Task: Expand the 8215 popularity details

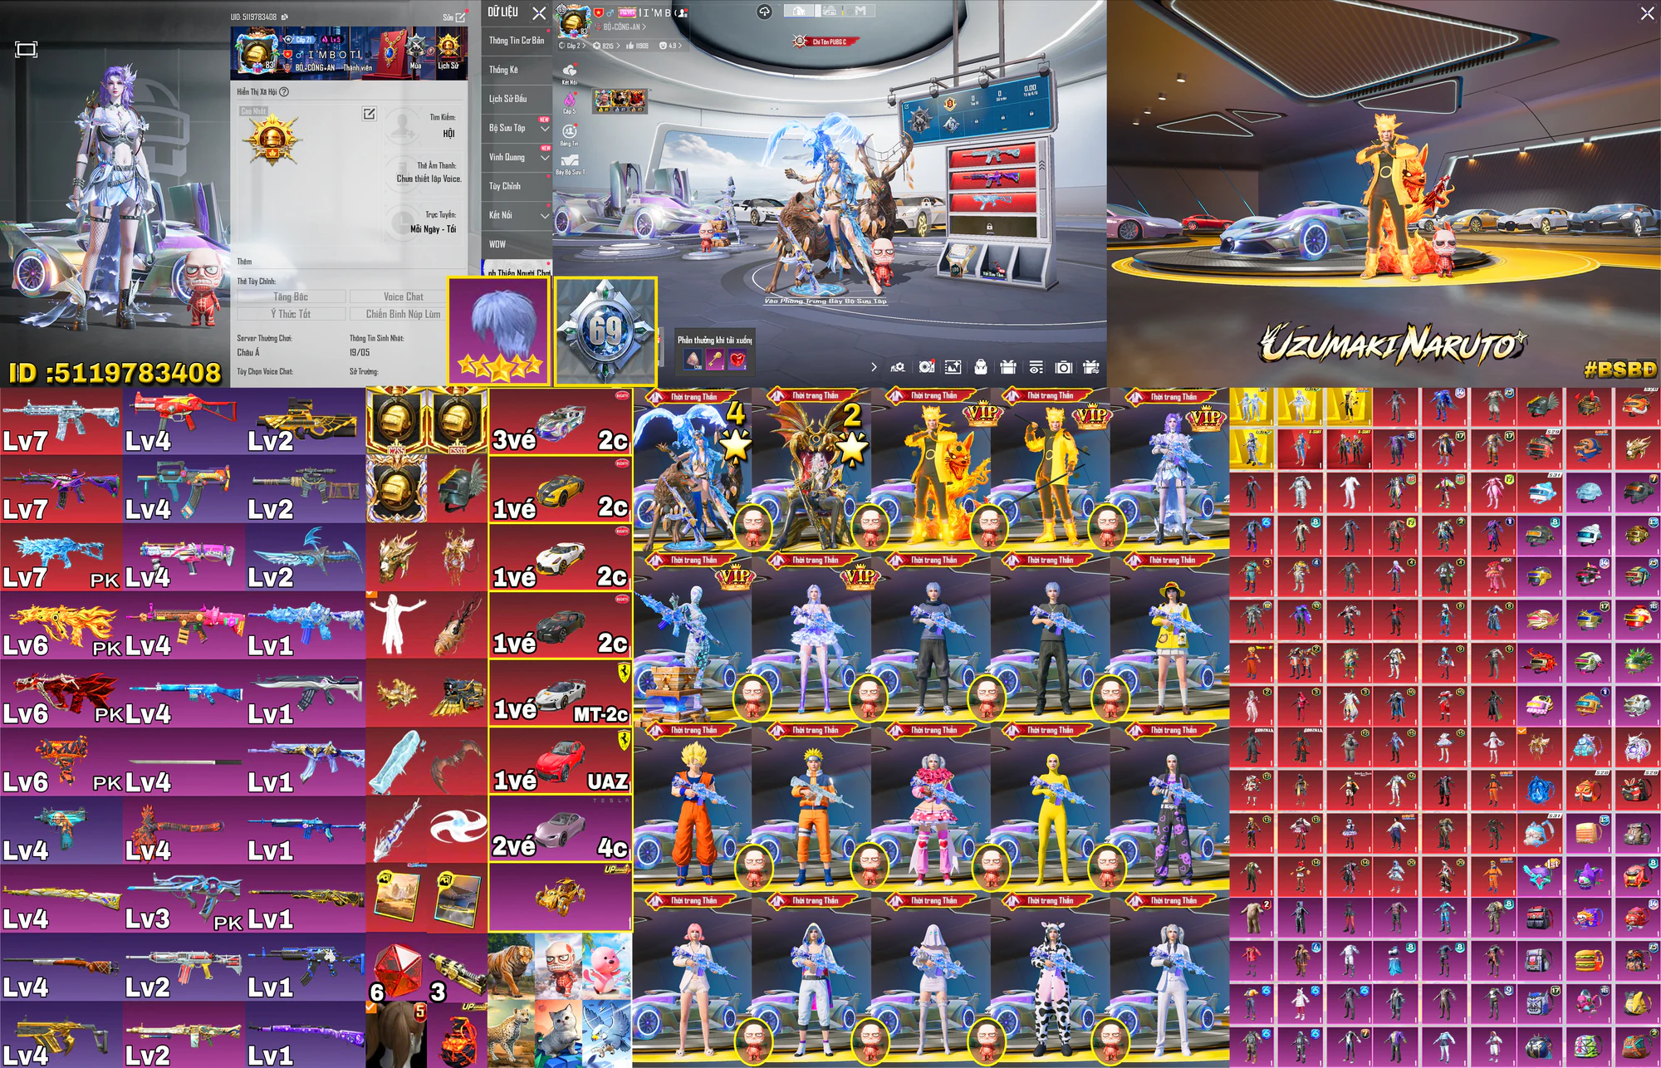Action: click(606, 46)
